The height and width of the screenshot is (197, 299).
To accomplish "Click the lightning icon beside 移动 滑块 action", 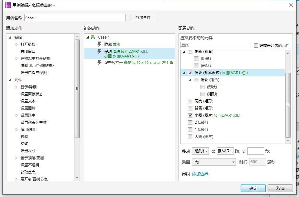I will click(x=99, y=51).
